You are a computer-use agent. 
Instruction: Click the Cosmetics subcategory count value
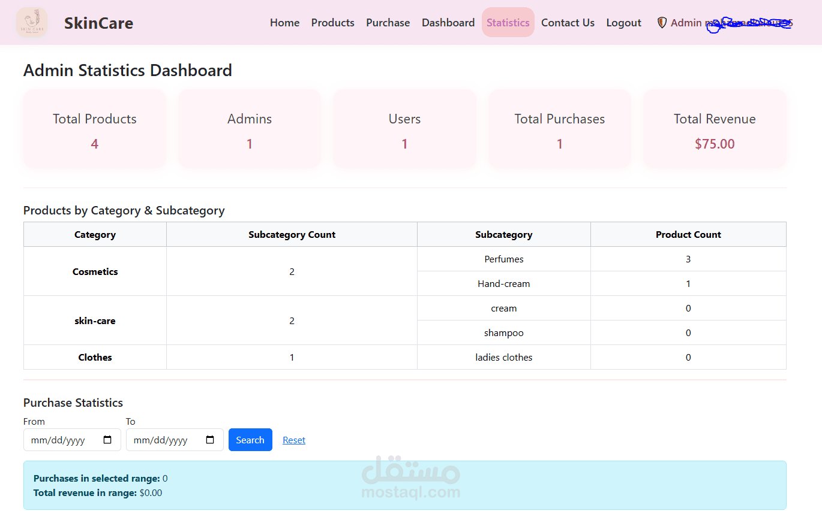(x=292, y=271)
